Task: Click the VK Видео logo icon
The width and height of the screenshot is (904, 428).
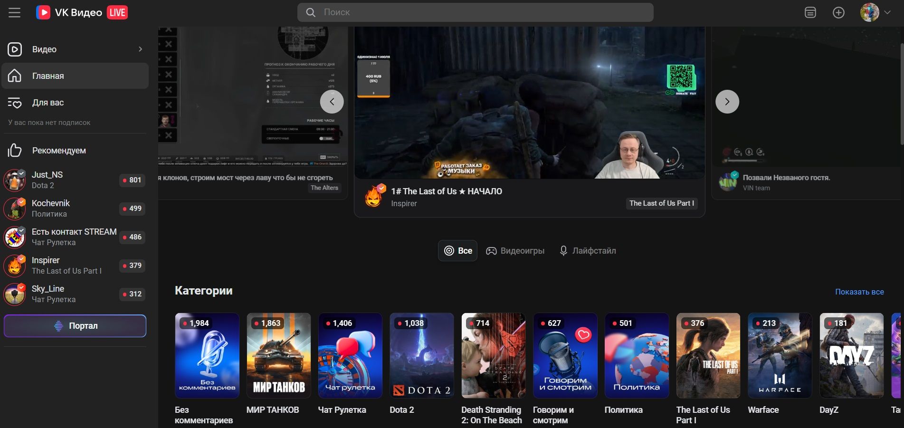Action: pyautogui.click(x=43, y=12)
